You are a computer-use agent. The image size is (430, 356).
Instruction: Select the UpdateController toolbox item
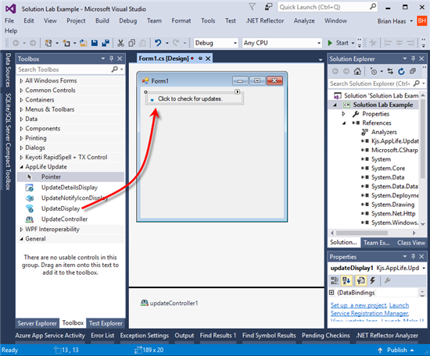tap(64, 219)
